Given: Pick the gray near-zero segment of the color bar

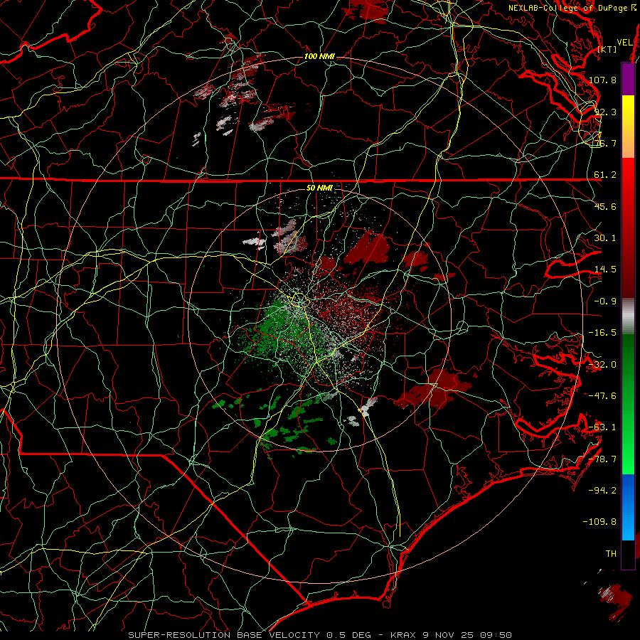Looking at the screenshot, I should click(628, 316).
